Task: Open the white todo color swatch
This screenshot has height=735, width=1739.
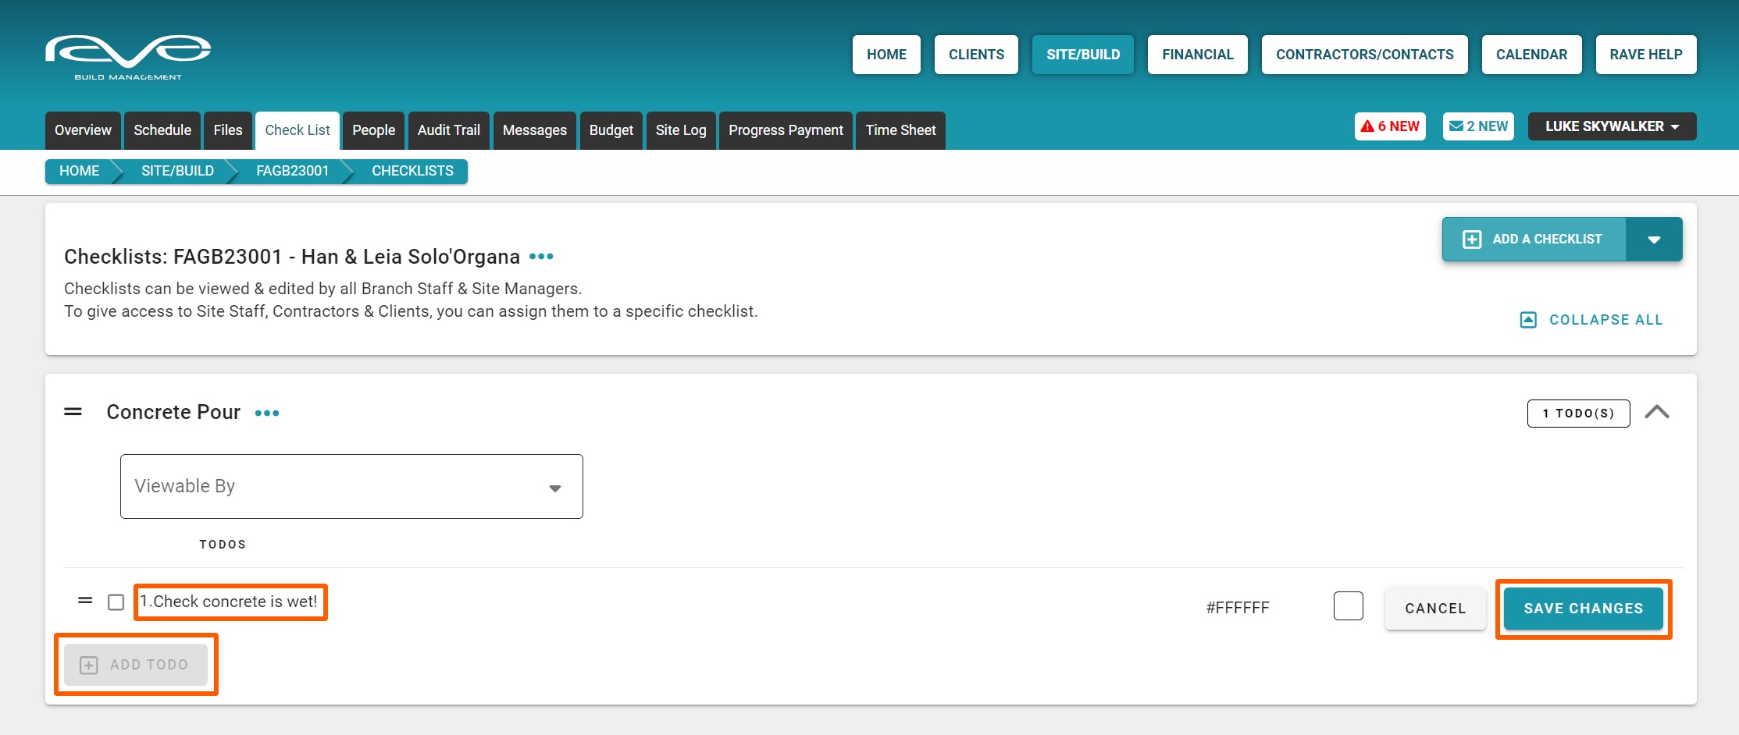Action: (1349, 606)
